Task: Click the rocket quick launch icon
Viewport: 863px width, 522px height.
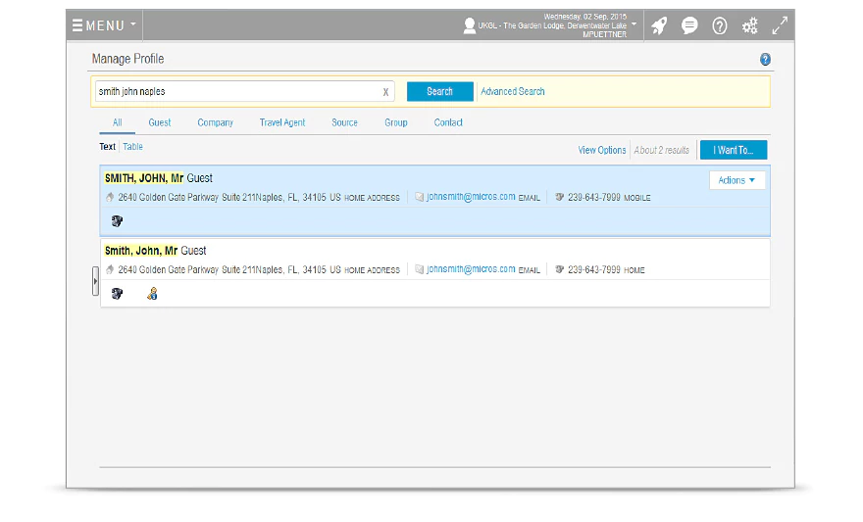Action: point(659,26)
